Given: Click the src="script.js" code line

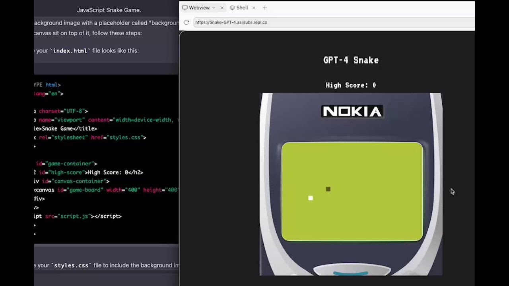Looking at the screenshot, I should [x=78, y=216].
